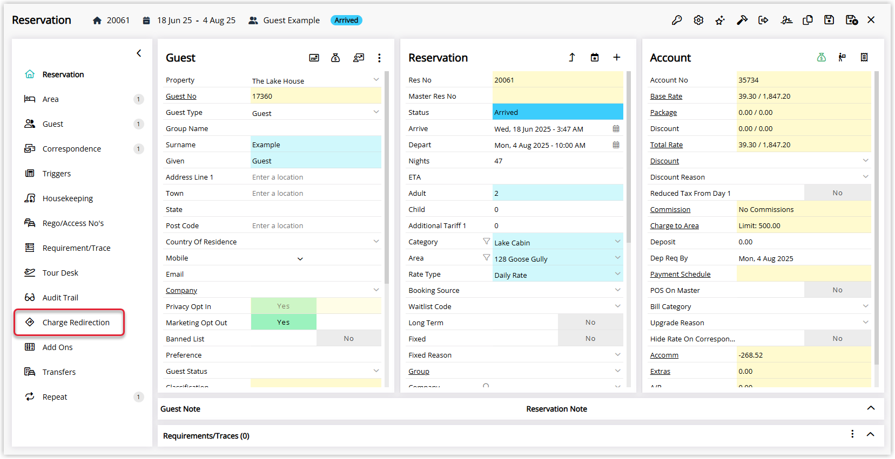Open the Guest panel three-dot menu
Viewport: 895px width, 459px height.
[x=379, y=58]
